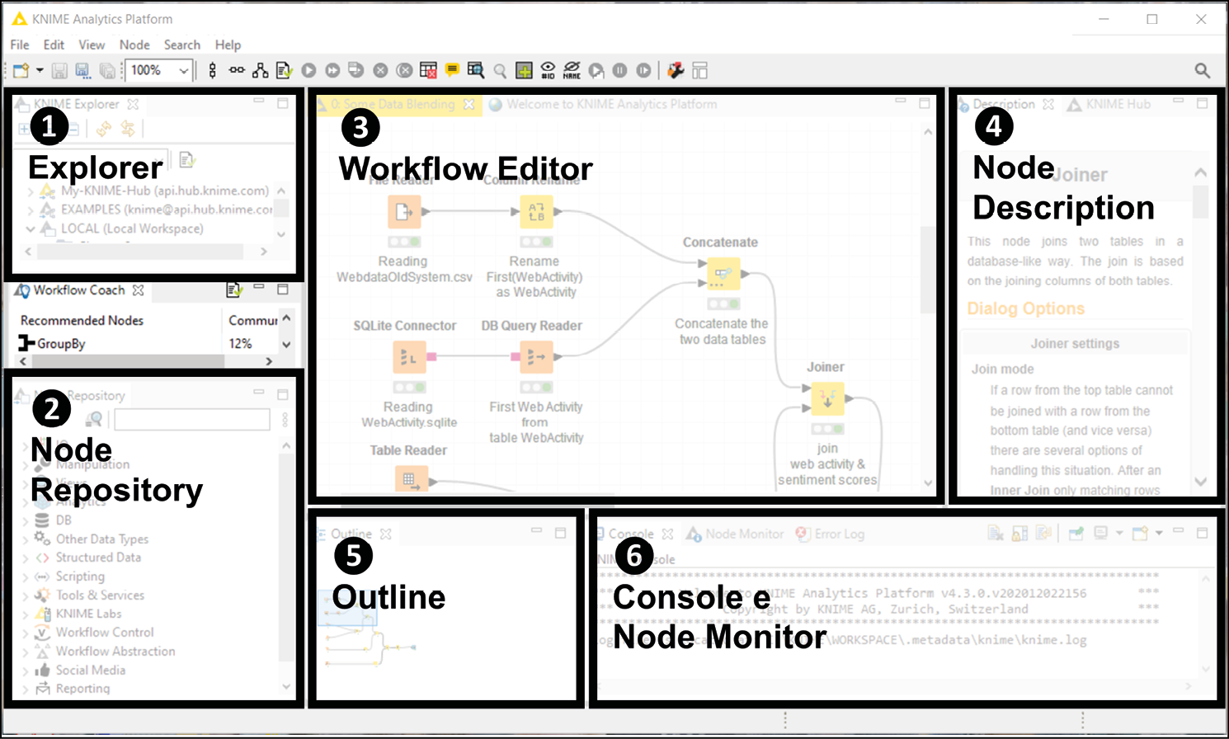Switch to the KNIME Hub tab
This screenshot has width=1229, height=739.
point(1109,105)
